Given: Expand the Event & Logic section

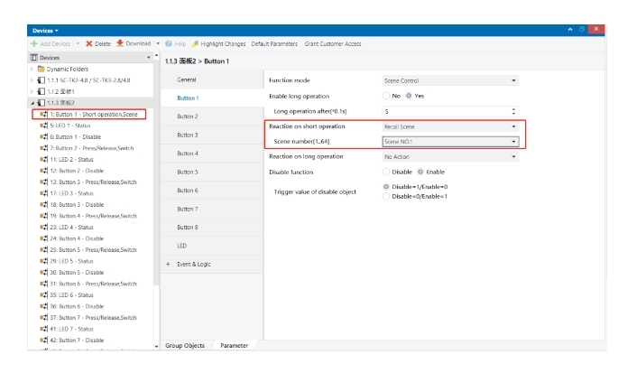Looking at the screenshot, I should click(x=169, y=264).
